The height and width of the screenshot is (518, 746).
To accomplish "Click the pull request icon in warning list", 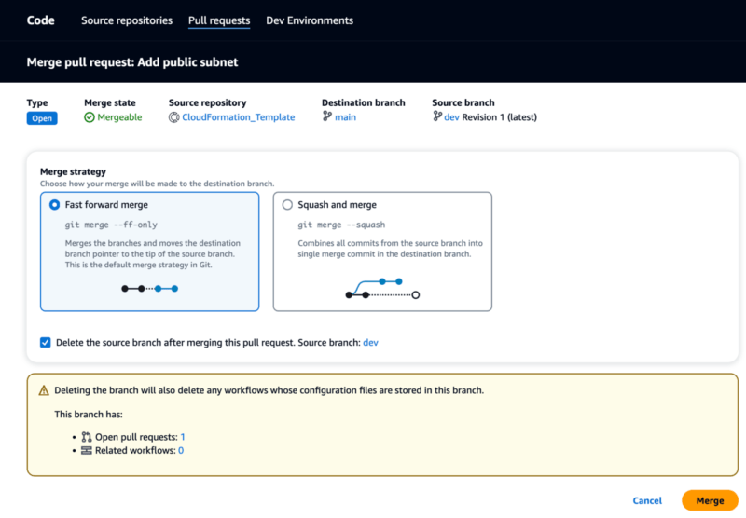I will [x=86, y=437].
